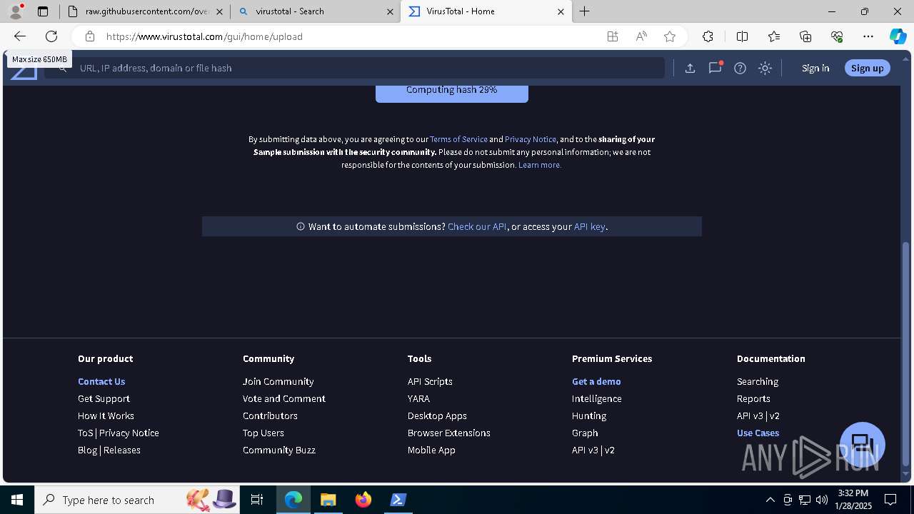Open Windows Start menu
This screenshot has height=514, width=914.
pos(17,500)
